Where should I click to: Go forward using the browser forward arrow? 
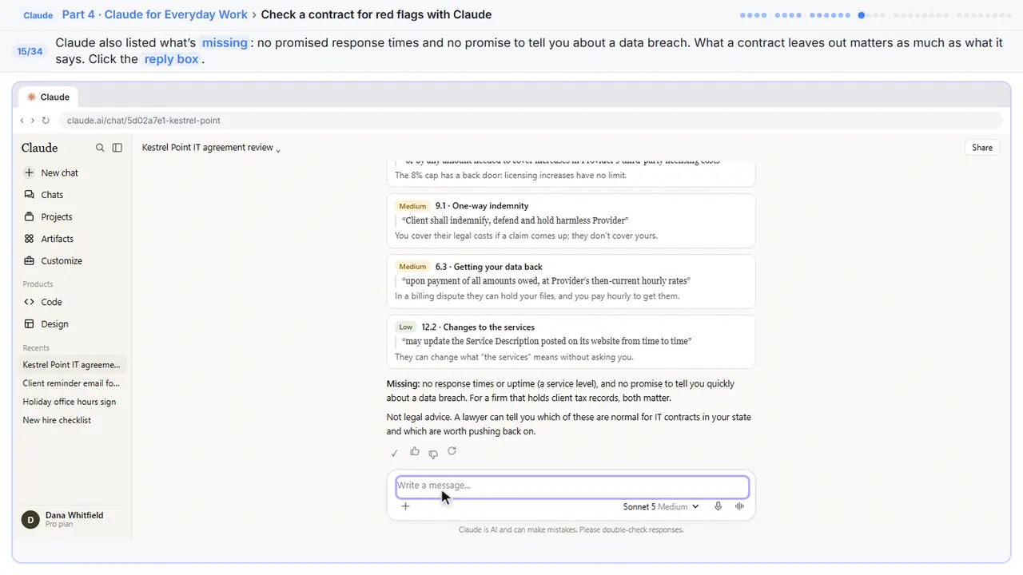[x=32, y=121]
